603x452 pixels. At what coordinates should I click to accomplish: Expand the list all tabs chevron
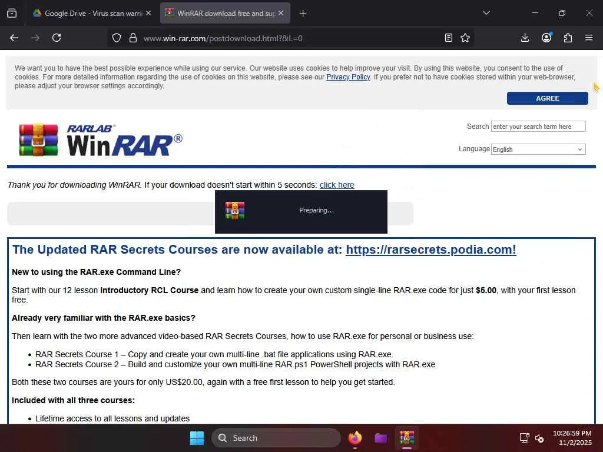tap(486, 13)
